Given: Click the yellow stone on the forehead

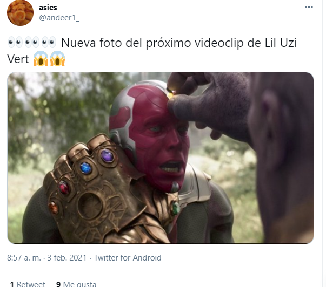Looking at the screenshot, I should (170, 94).
